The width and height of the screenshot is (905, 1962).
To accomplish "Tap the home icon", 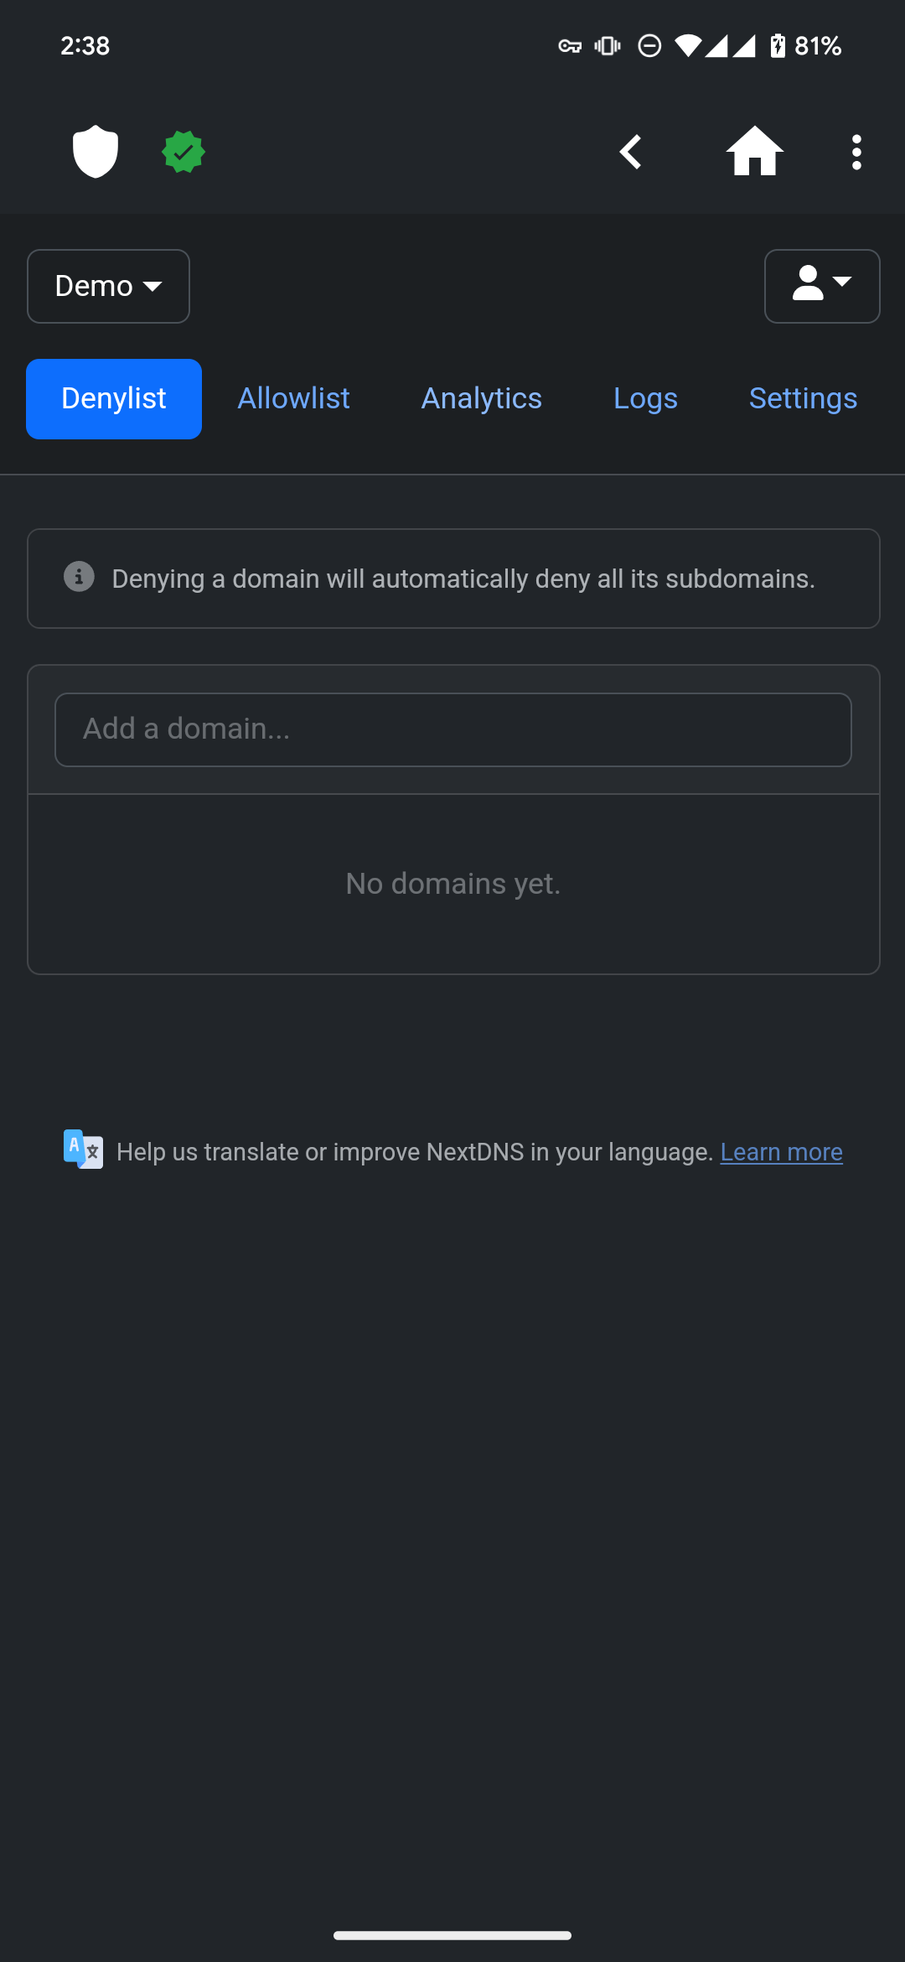I will click(x=754, y=152).
